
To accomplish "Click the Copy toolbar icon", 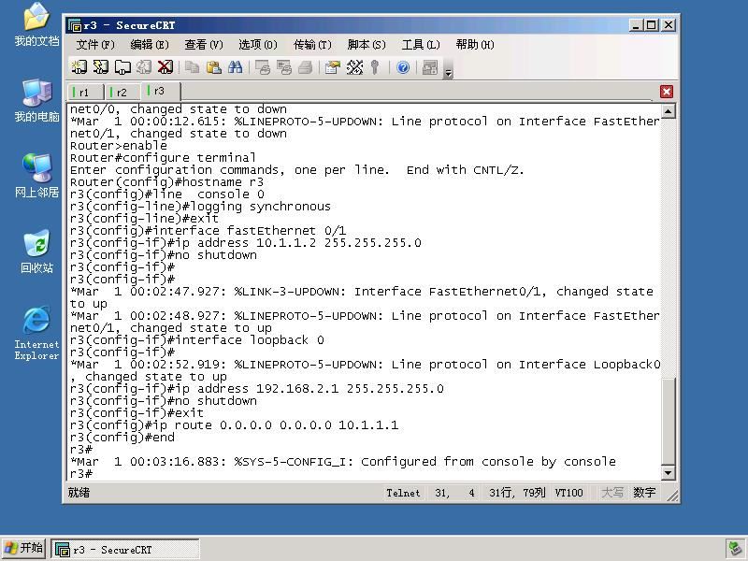I will (x=193, y=67).
